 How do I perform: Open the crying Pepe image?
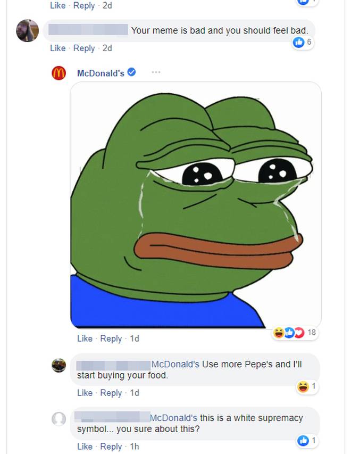click(196, 205)
